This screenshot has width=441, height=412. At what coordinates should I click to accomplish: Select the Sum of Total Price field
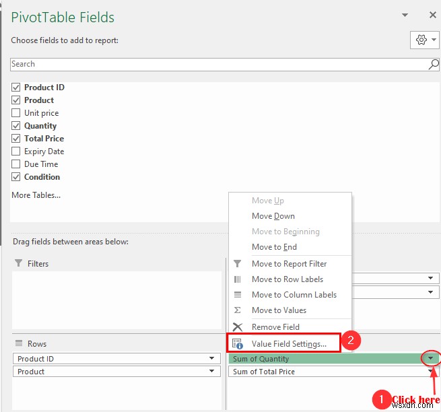click(333, 372)
